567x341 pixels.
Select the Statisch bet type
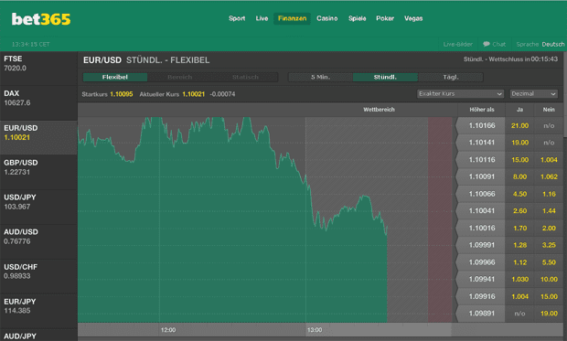click(245, 77)
